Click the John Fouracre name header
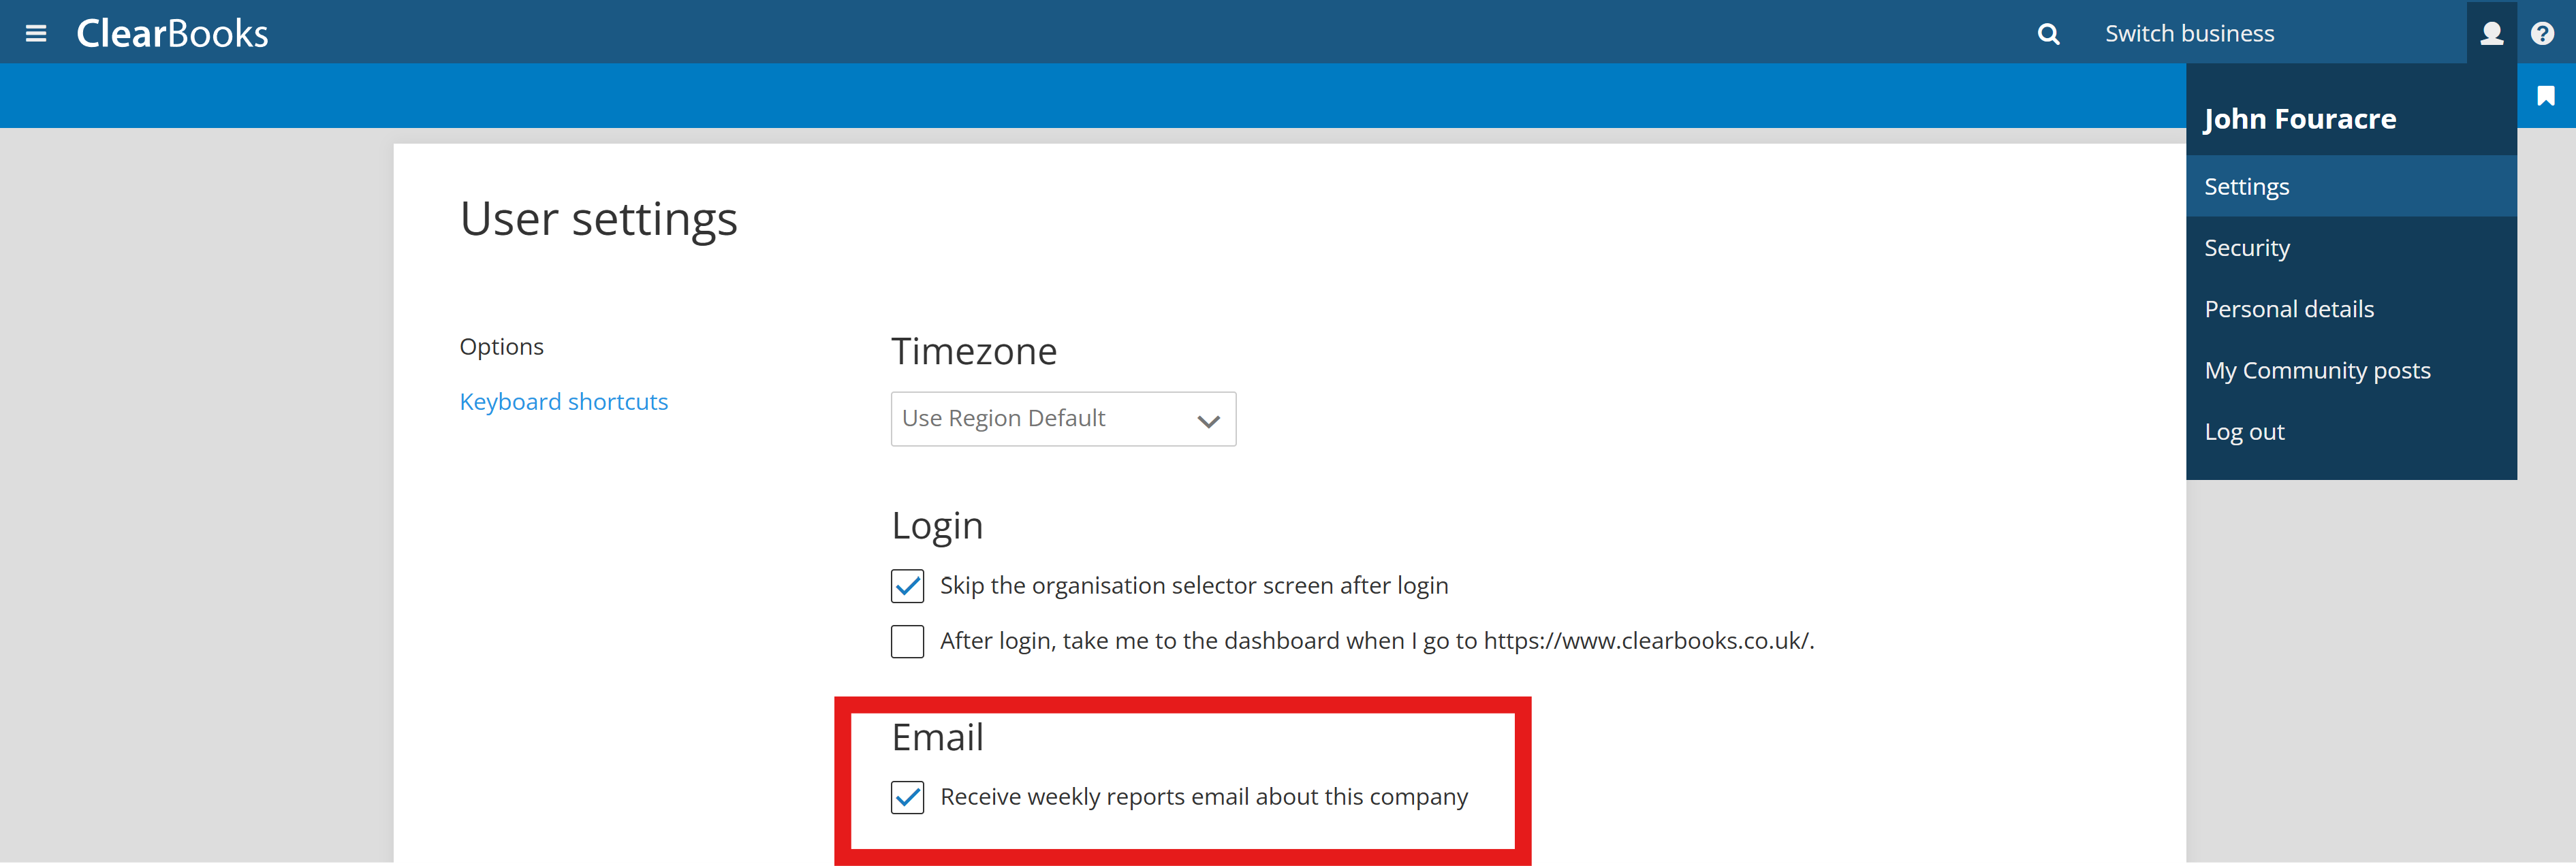 pos(2299,119)
